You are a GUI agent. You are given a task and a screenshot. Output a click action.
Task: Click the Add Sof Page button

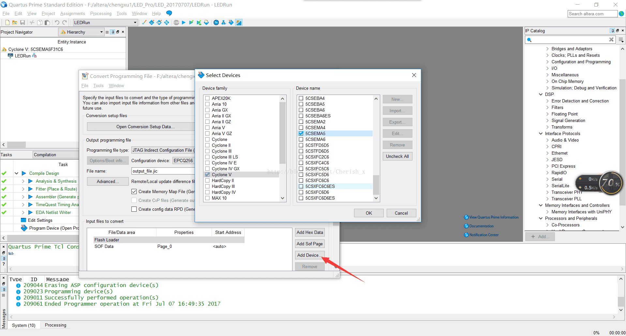pos(310,244)
